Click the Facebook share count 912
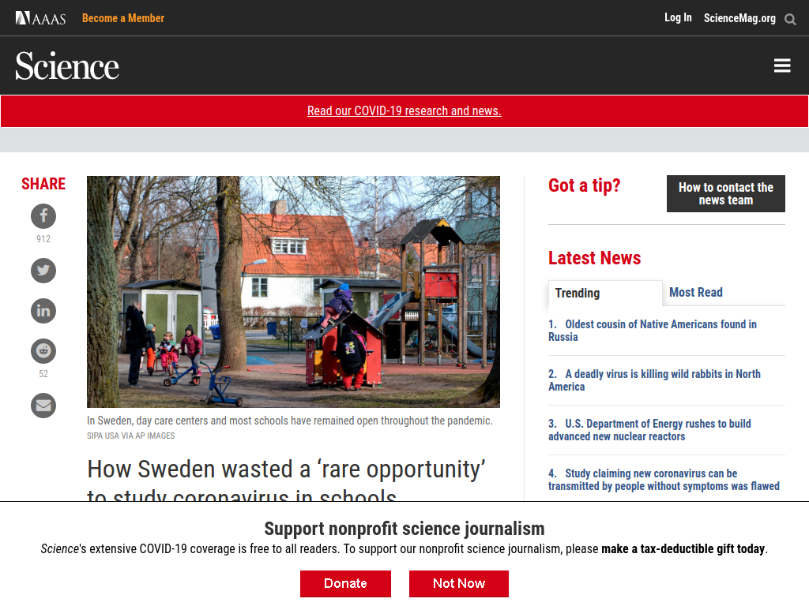 (43, 239)
